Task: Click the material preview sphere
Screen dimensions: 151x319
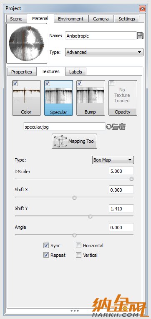Action: (27, 43)
